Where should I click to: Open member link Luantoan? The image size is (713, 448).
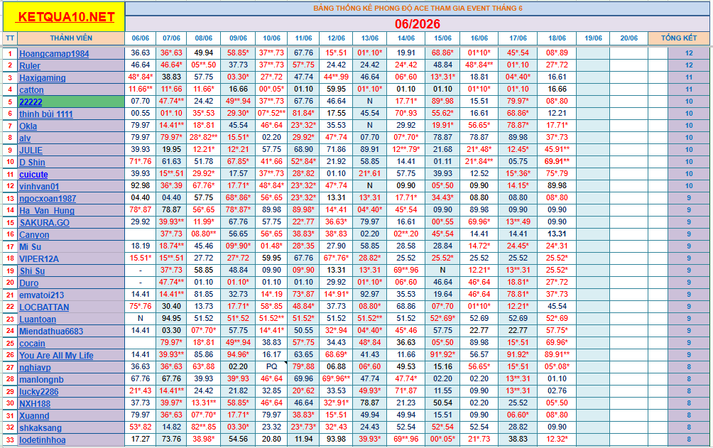pos(38,319)
